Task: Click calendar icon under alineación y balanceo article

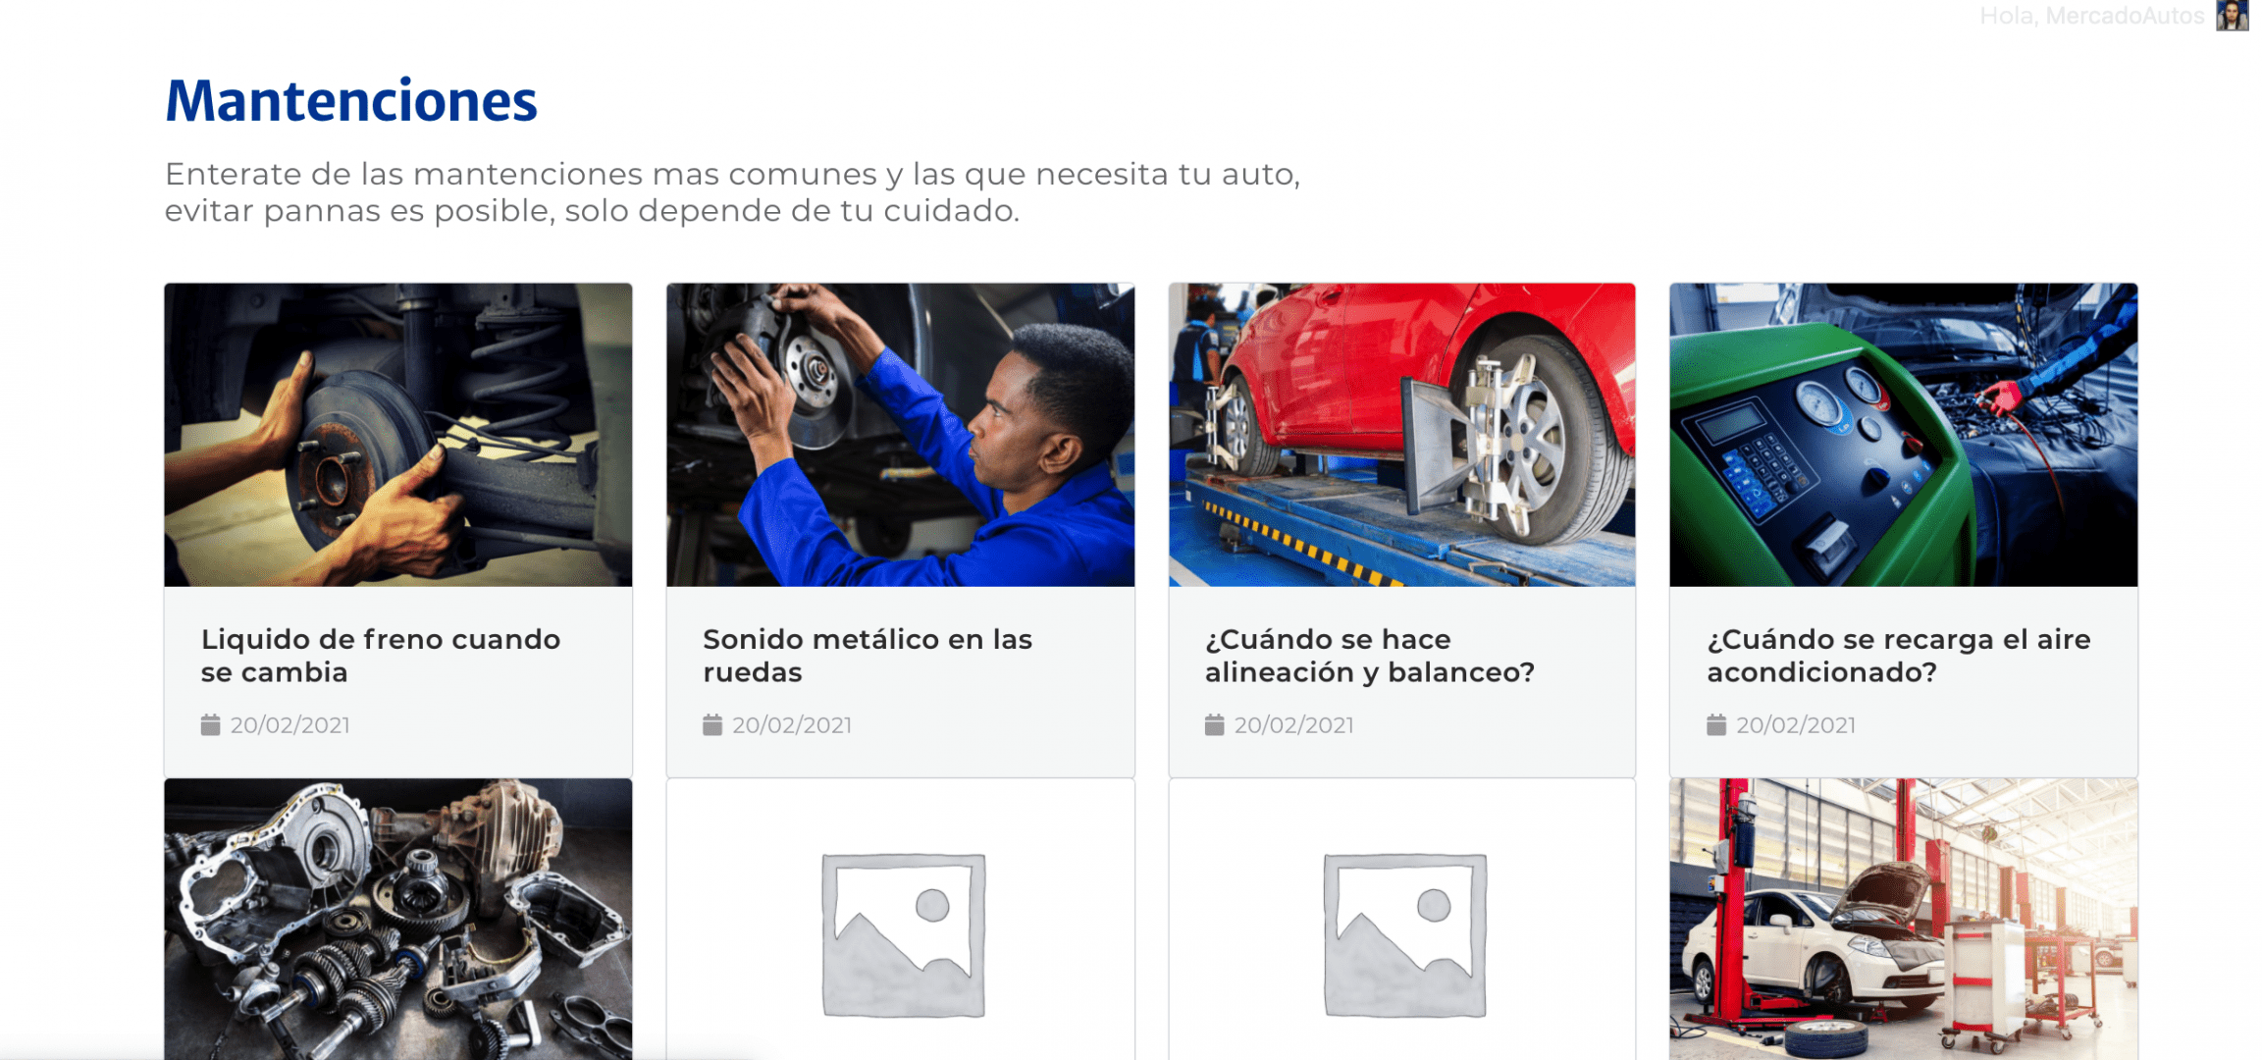Action: pyautogui.click(x=1214, y=724)
